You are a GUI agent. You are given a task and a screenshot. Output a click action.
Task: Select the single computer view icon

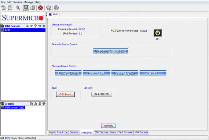(26, 8)
